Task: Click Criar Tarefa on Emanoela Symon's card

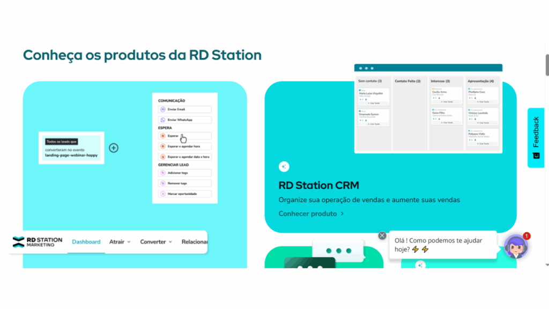Action: 374,124
